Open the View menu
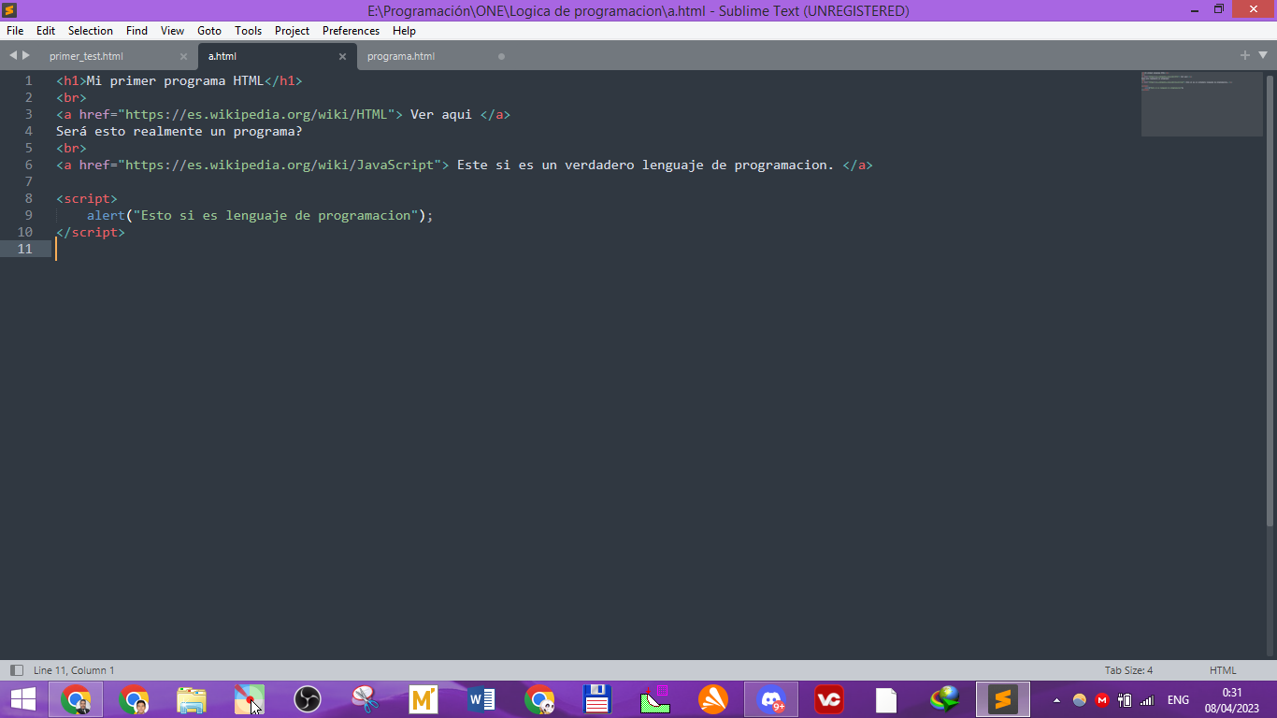 coord(172,31)
